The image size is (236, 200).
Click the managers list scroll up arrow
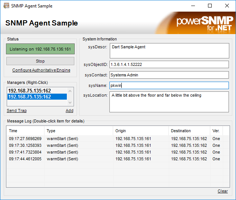pyautogui.click(x=70, y=91)
